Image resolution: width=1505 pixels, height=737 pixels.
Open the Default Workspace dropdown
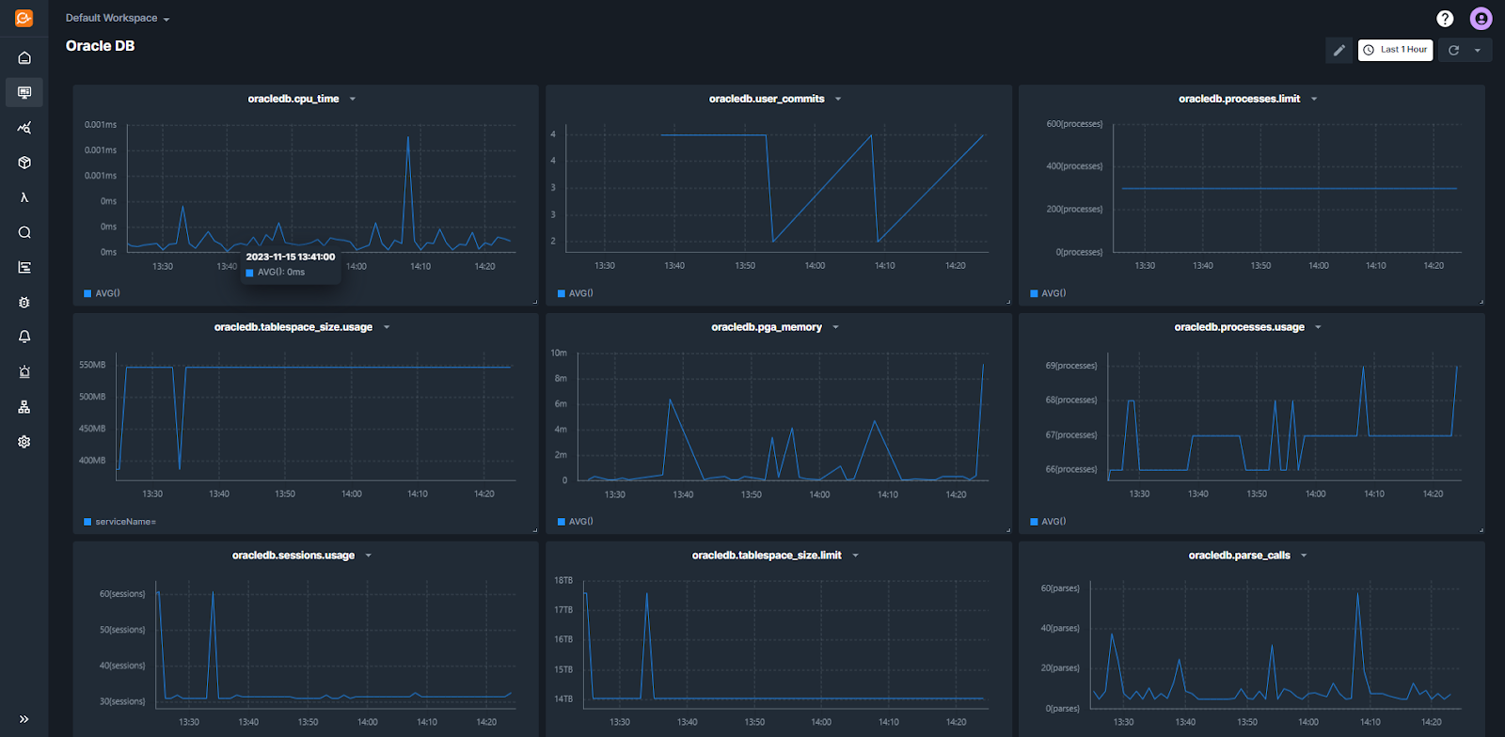tap(118, 18)
